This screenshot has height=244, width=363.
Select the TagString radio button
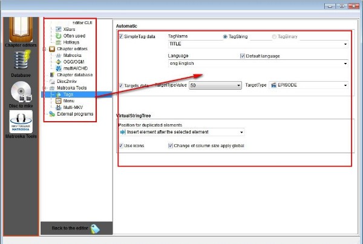click(x=225, y=36)
